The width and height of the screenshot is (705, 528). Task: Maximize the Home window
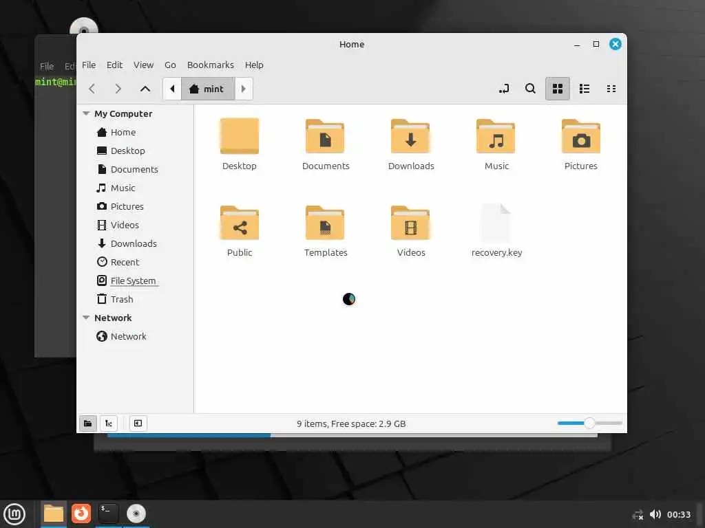click(596, 44)
